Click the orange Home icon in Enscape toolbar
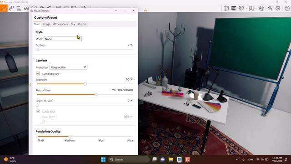This screenshot has width=291, height=164. click(4, 8)
